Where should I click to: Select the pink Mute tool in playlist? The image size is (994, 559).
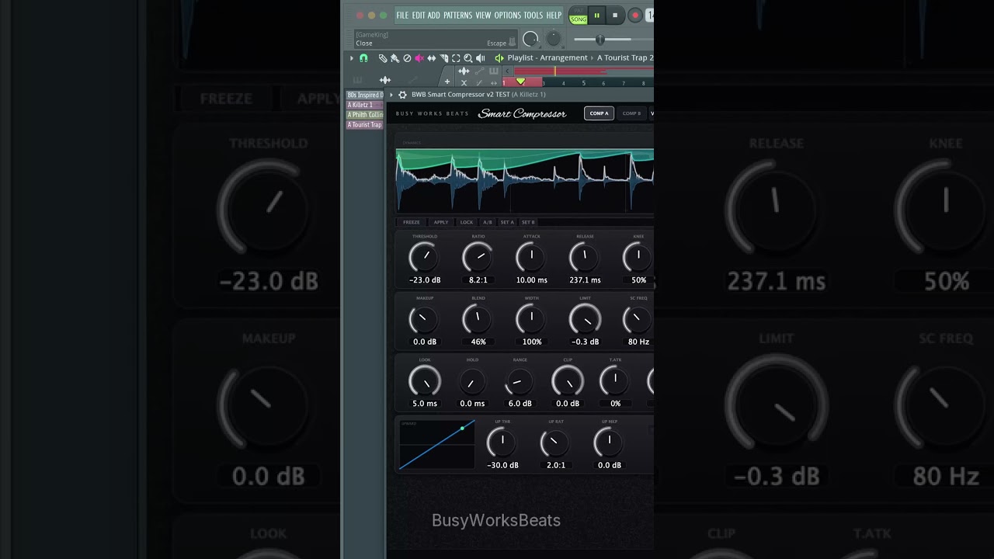[419, 58]
